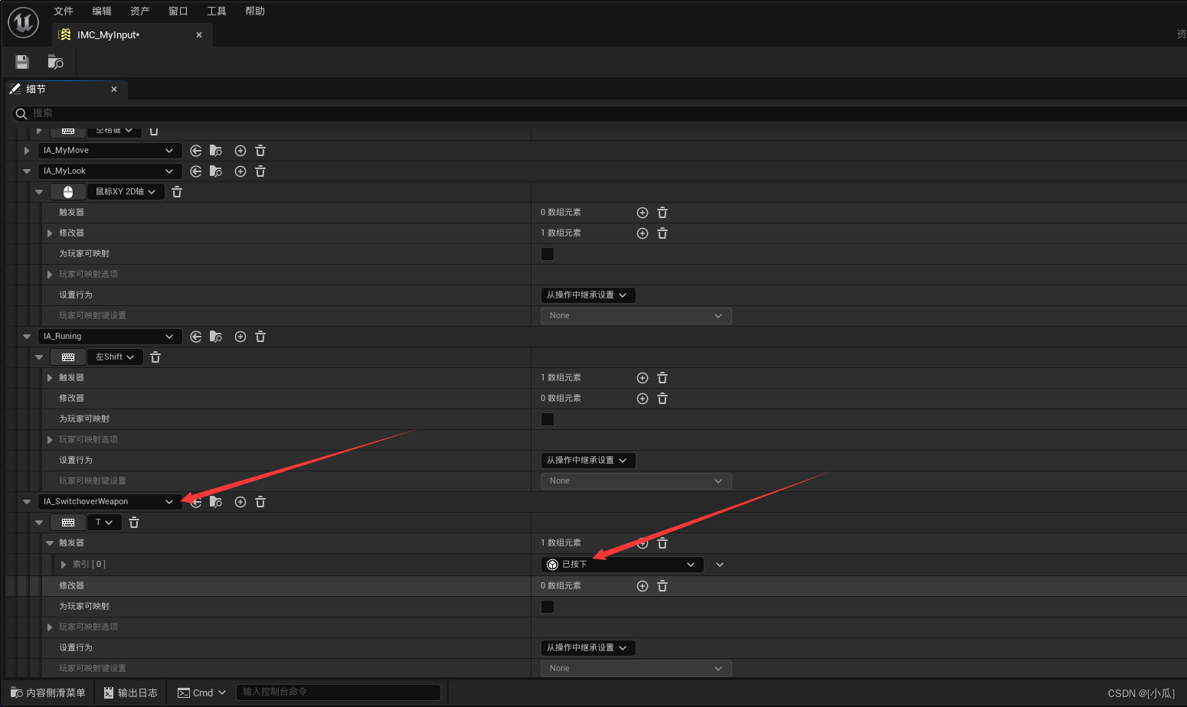This screenshot has width=1187, height=707.
Task: Open the 鼠标XY 2D轴 key dropdown
Action: pyautogui.click(x=126, y=192)
